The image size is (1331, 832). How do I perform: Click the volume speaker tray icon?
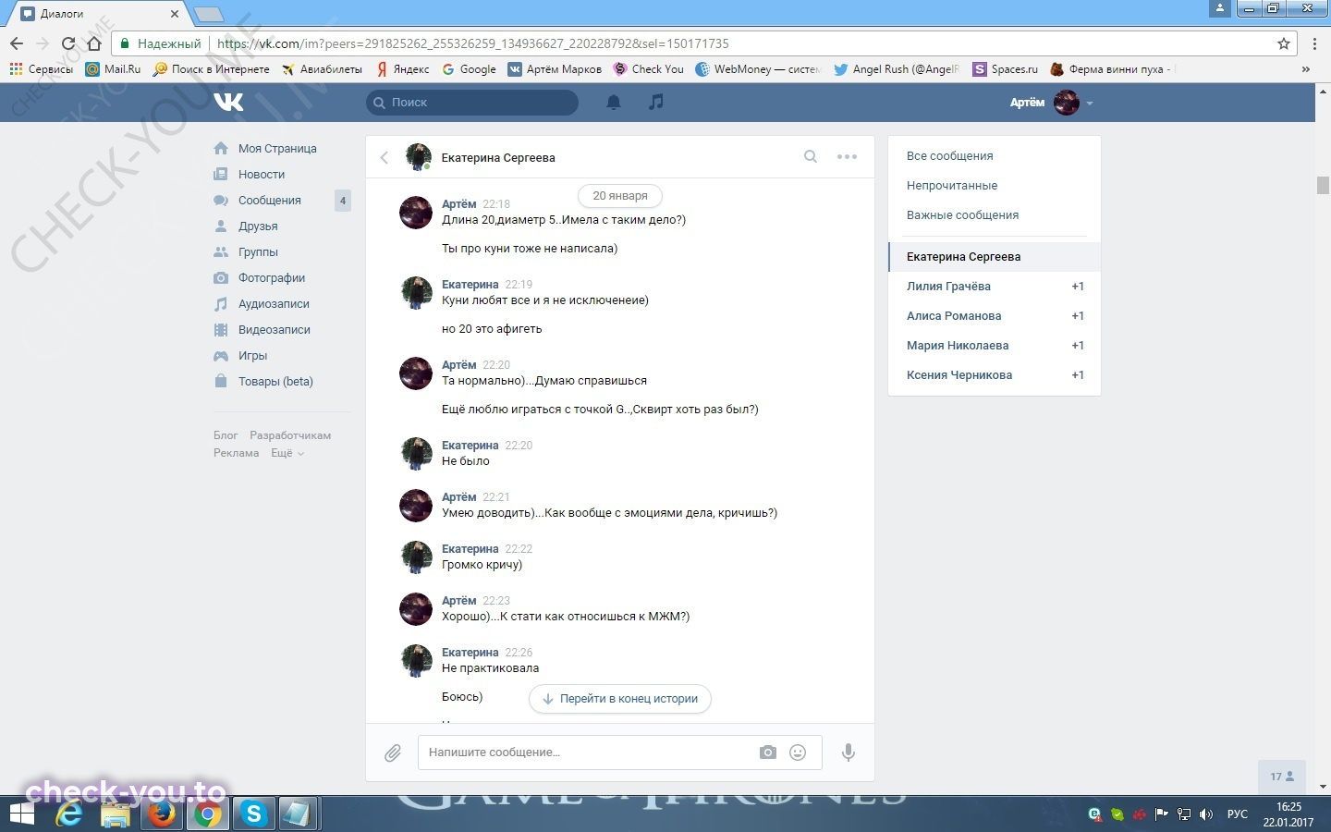point(1205,814)
